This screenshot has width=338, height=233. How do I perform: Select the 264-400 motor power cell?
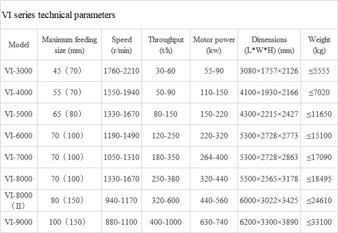point(214,157)
